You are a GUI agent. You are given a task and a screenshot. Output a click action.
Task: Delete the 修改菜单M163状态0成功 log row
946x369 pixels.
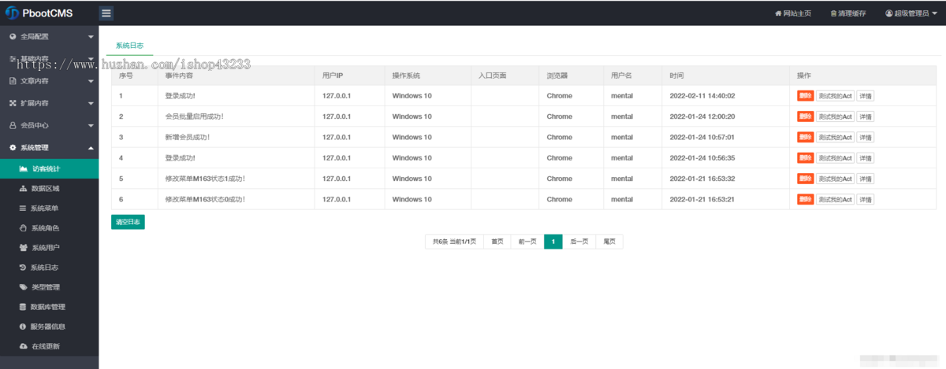pos(805,199)
